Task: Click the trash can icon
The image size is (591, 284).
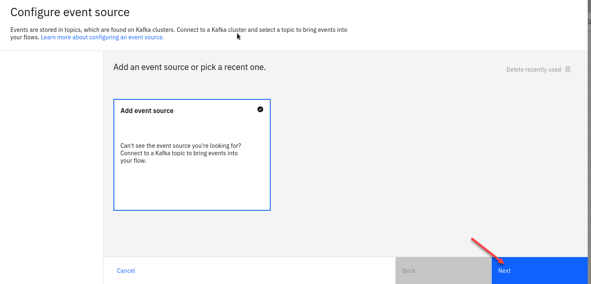Action: tap(568, 70)
